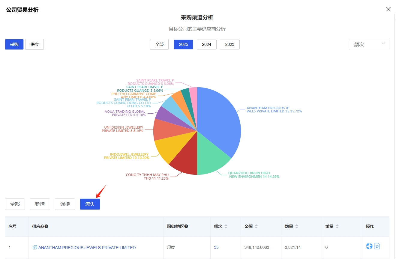Open the 频次 metric dropdown

point(369,44)
